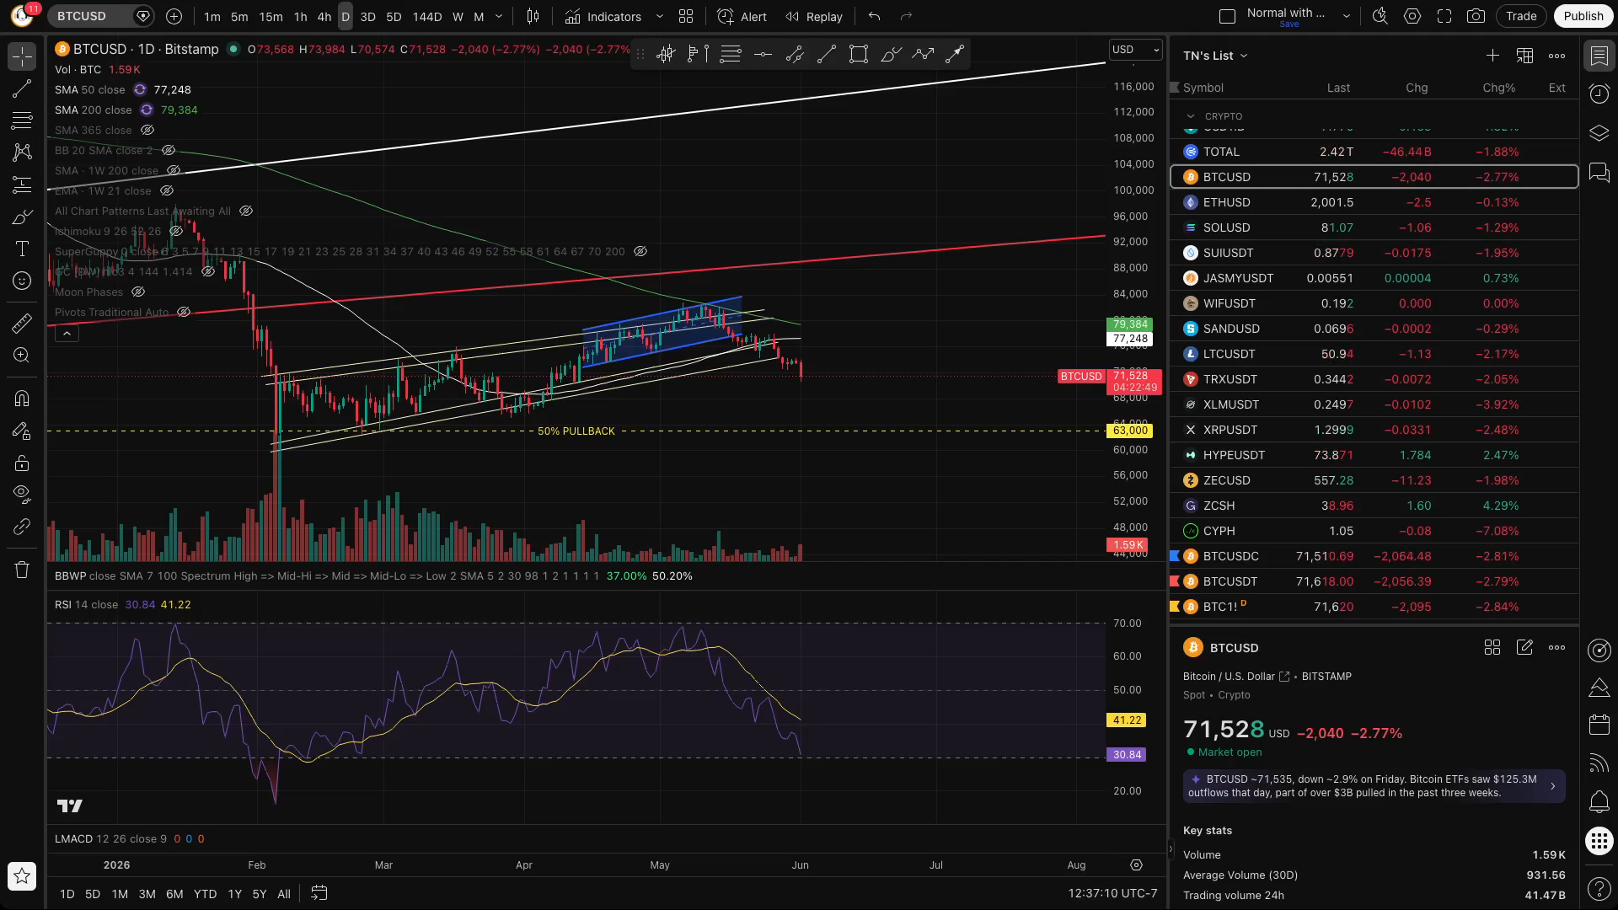The width and height of the screenshot is (1618, 910).
Task: Open the indicator templates grid
Action: point(686,16)
